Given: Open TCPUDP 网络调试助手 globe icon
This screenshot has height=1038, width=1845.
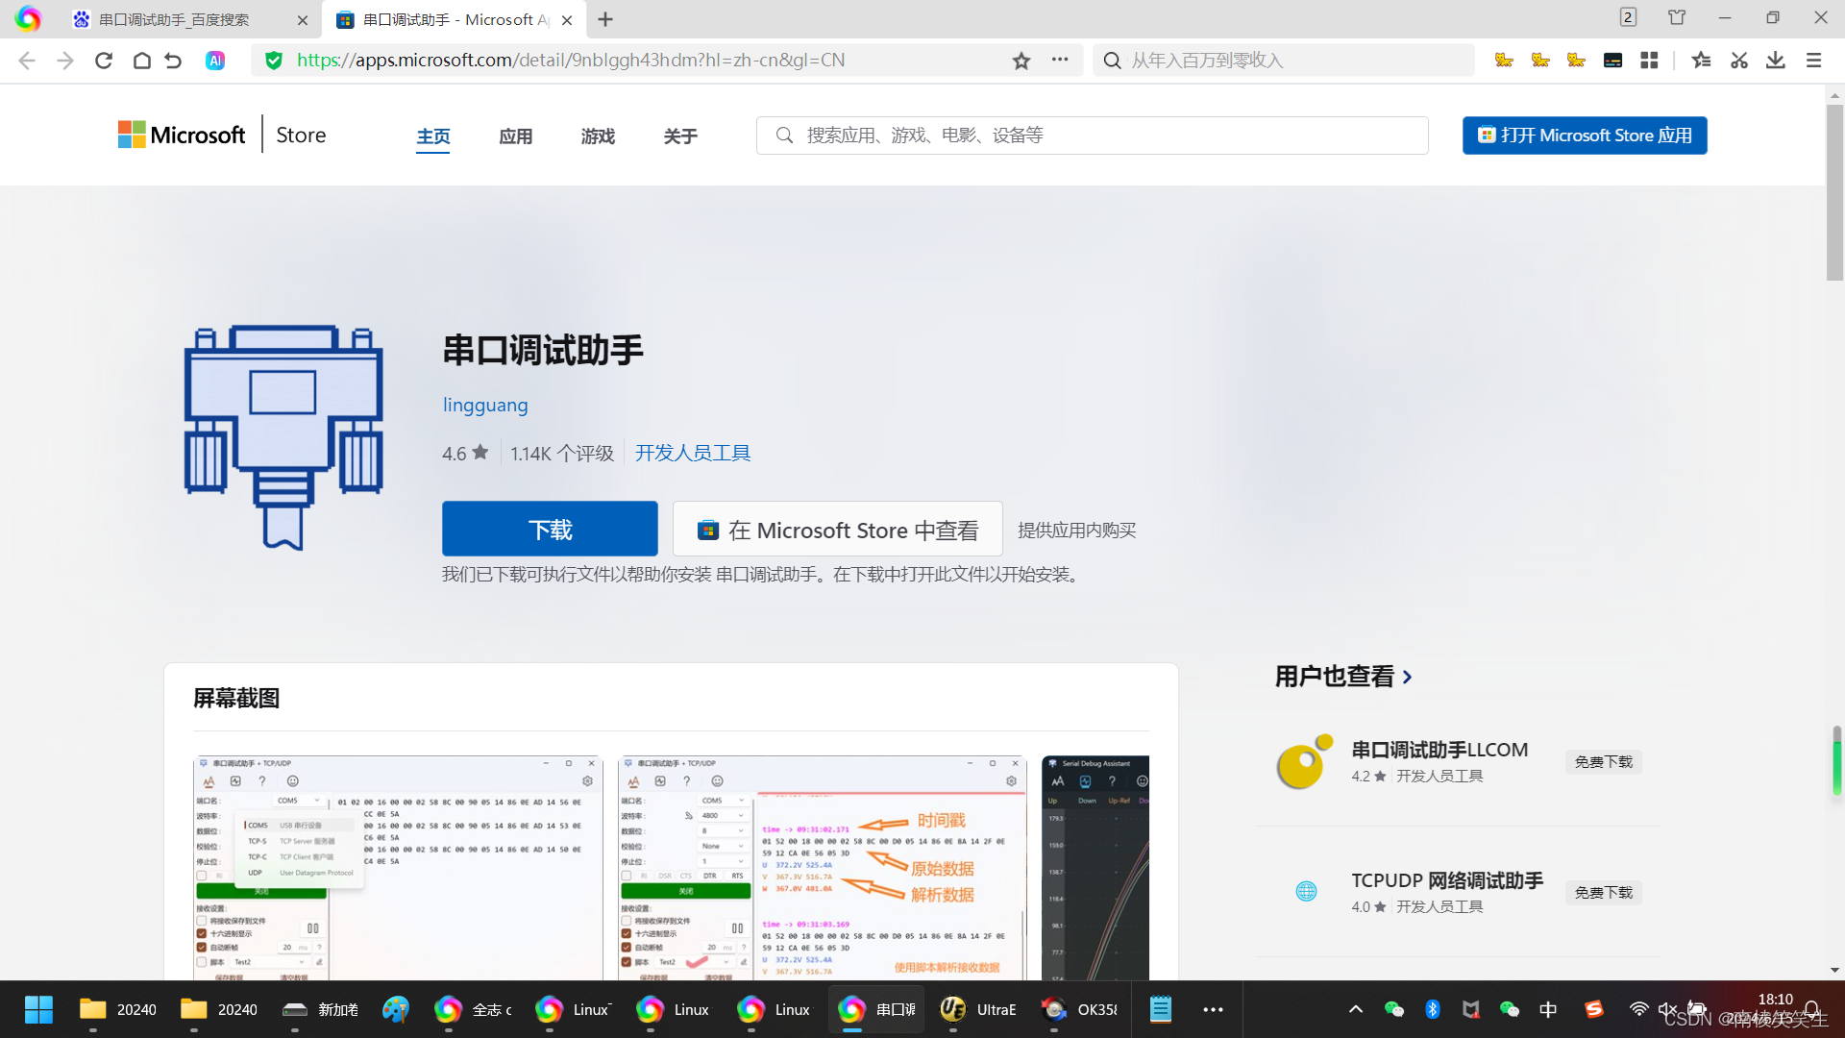Looking at the screenshot, I should (1306, 892).
